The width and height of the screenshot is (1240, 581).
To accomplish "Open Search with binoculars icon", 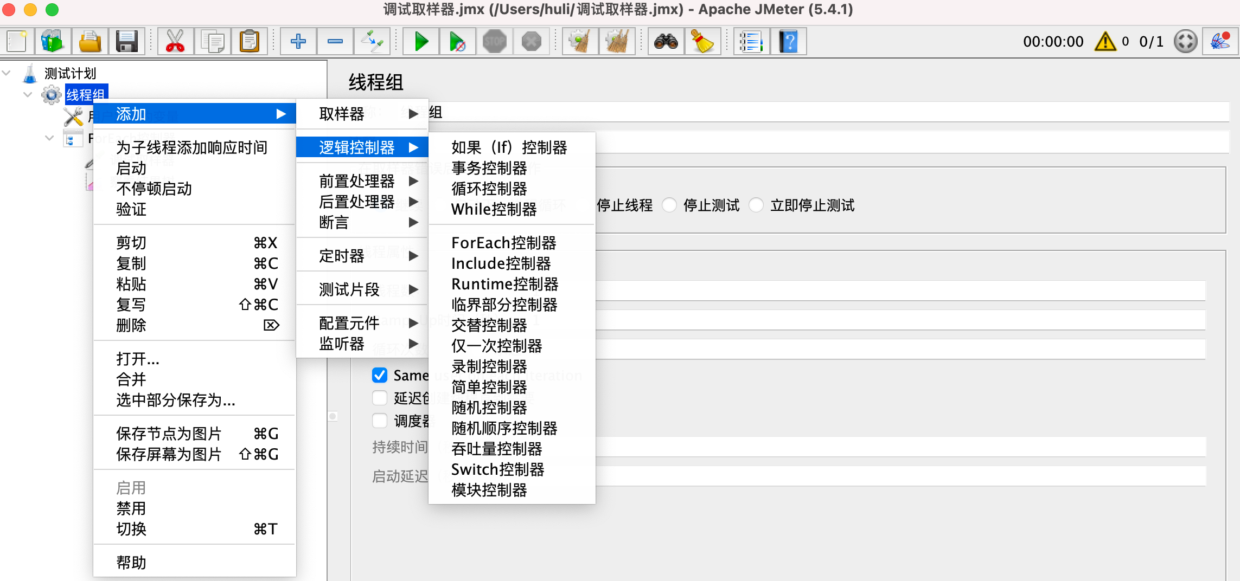I will click(666, 41).
